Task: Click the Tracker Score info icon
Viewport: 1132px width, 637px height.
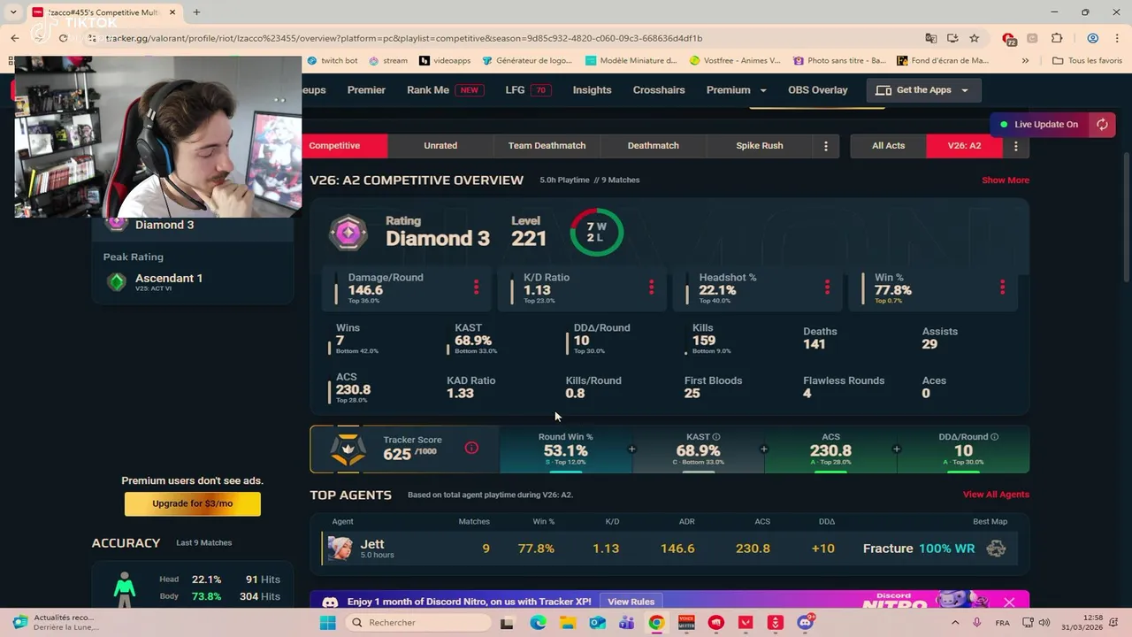Action: 471,448
